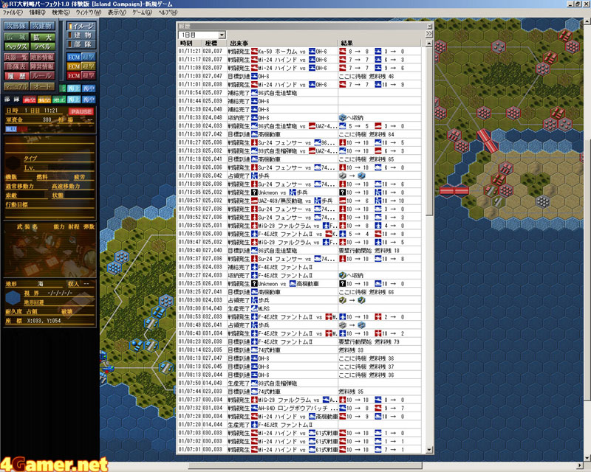Open the 検索(S) menu
This screenshot has width=591, height=472.
[x=61, y=13]
